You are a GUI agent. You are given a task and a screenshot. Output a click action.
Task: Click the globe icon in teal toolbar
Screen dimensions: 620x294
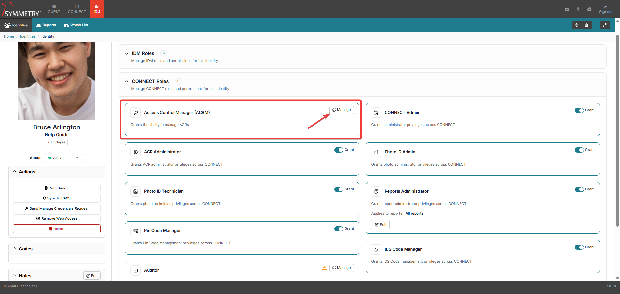point(576,25)
